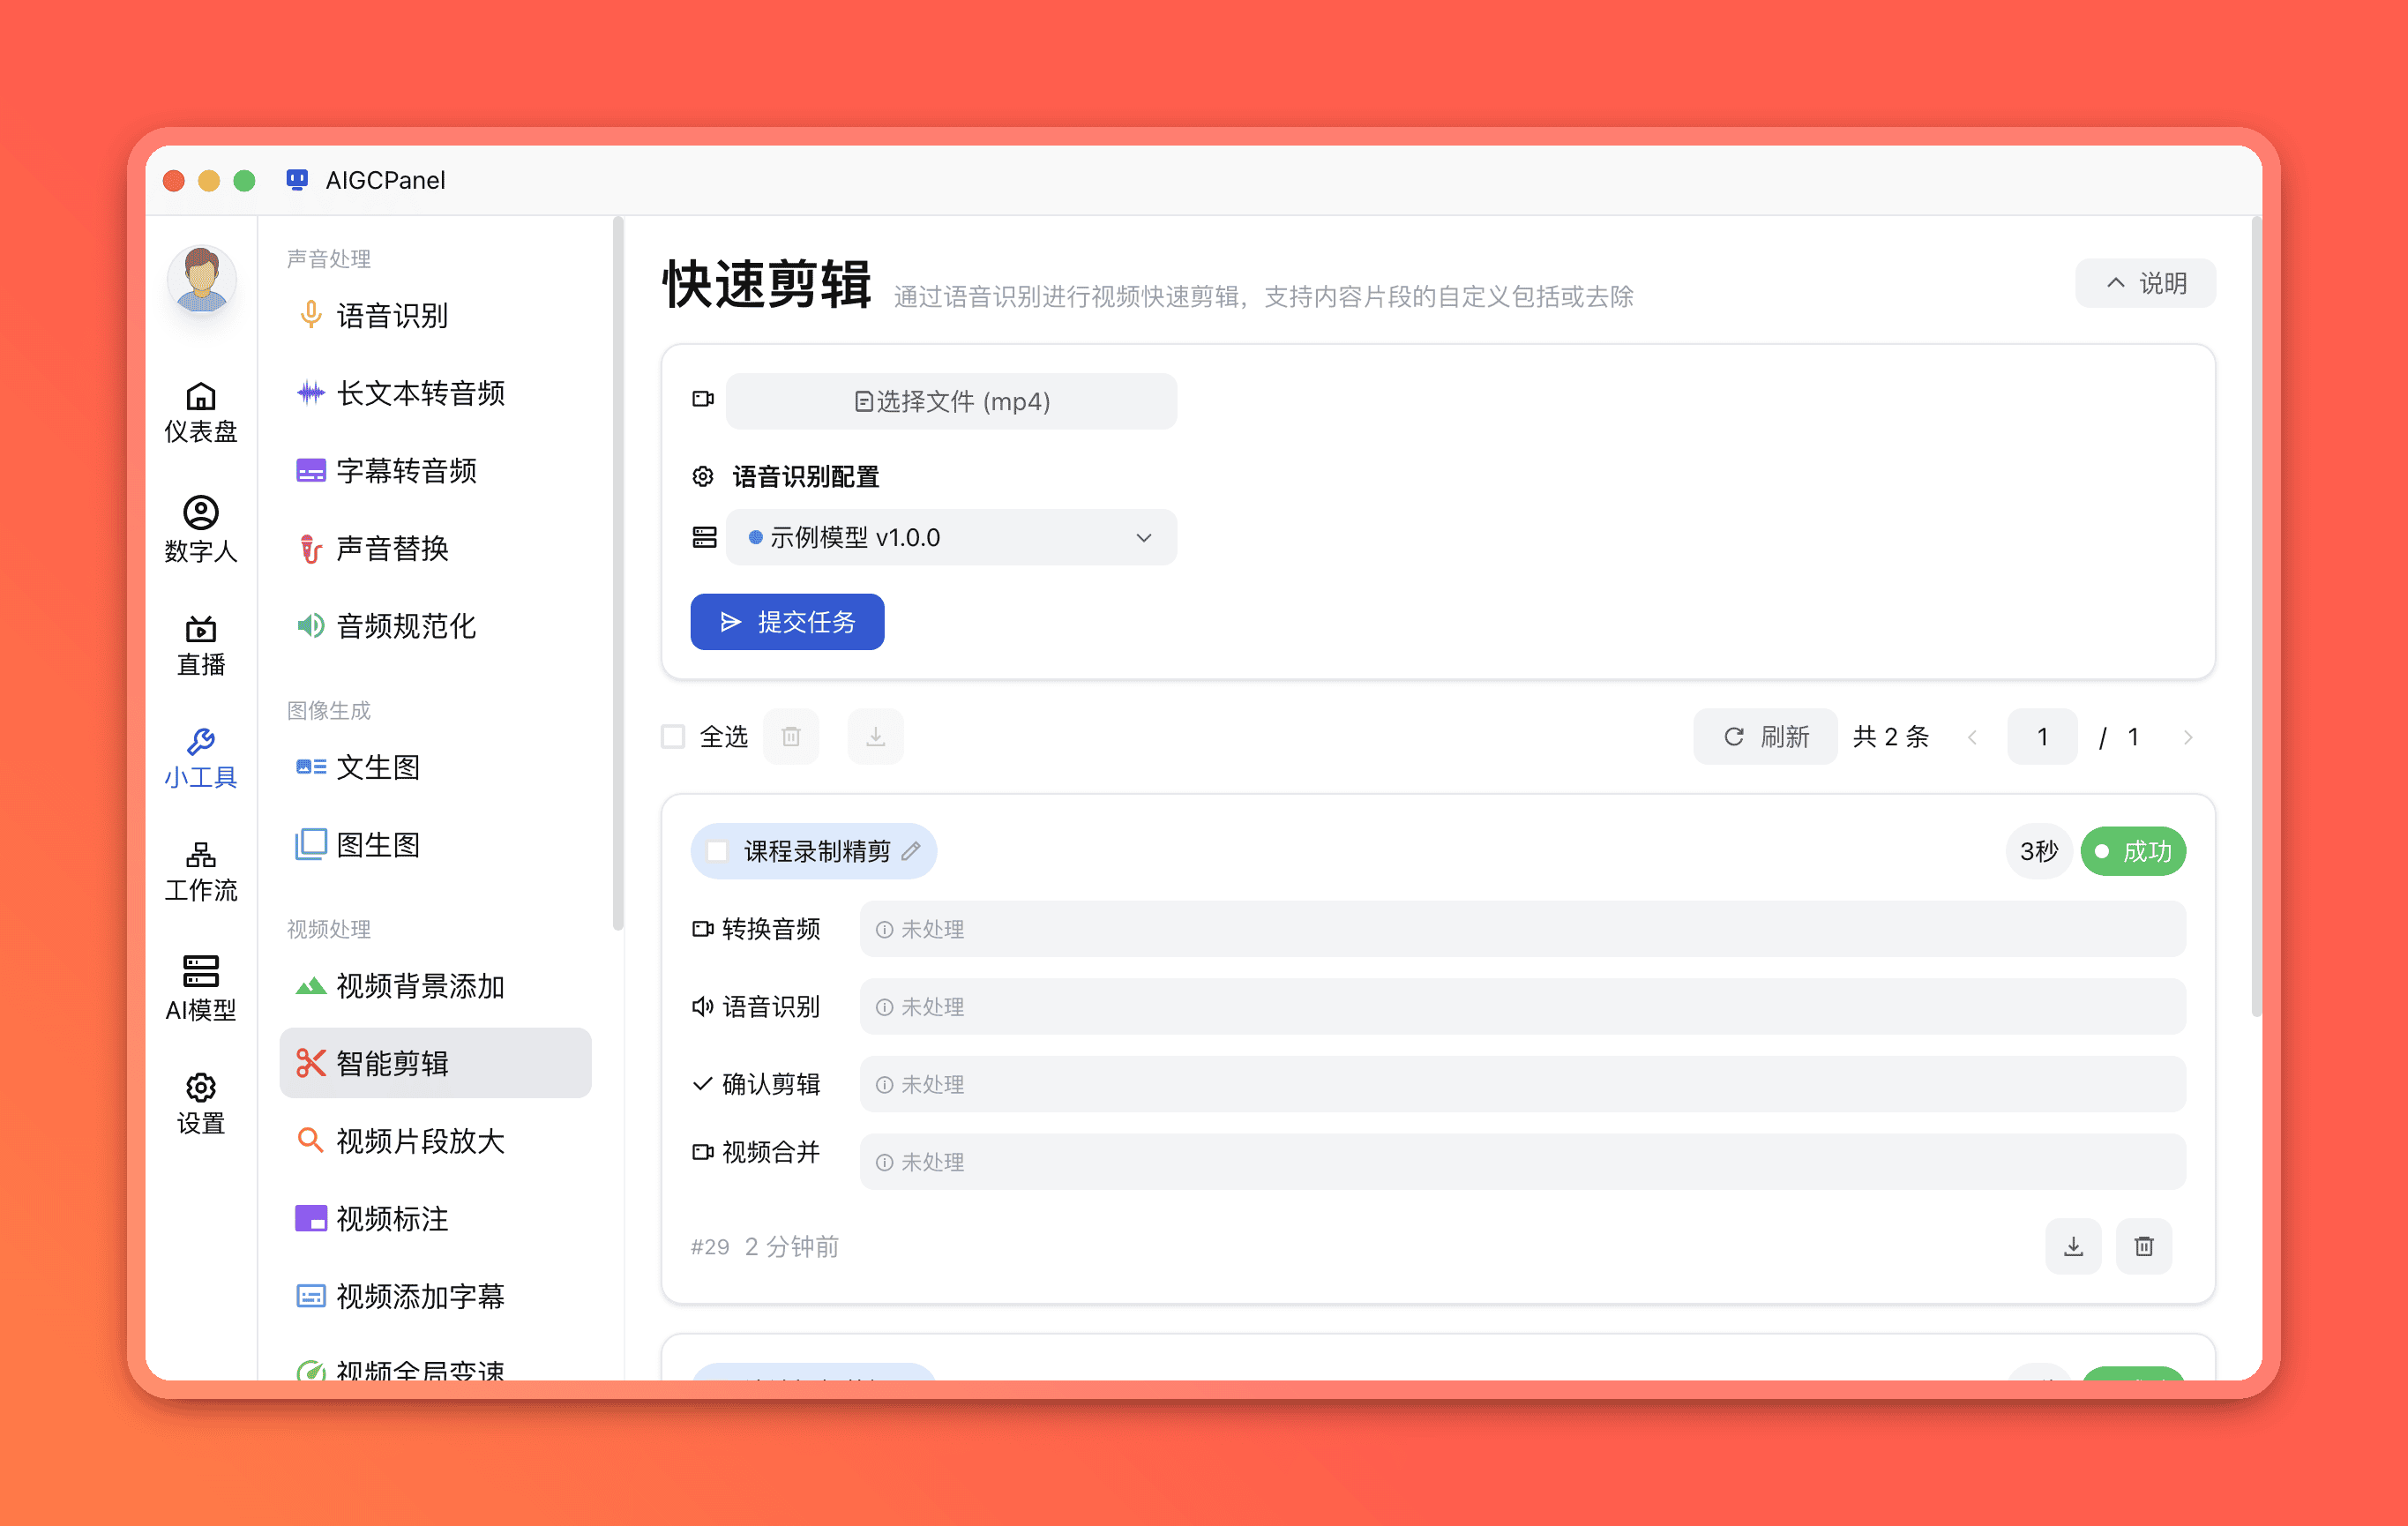Click the 共 2 条 total count text
2408x1526 pixels.
(1890, 737)
